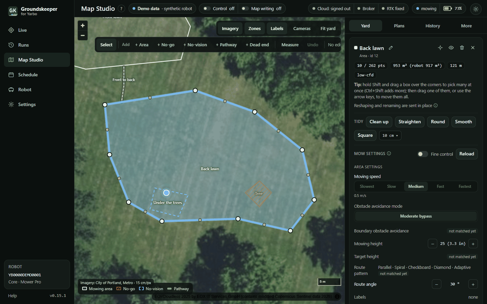Click the Clean up tidy button
The height and width of the screenshot is (304, 487).
click(x=379, y=122)
